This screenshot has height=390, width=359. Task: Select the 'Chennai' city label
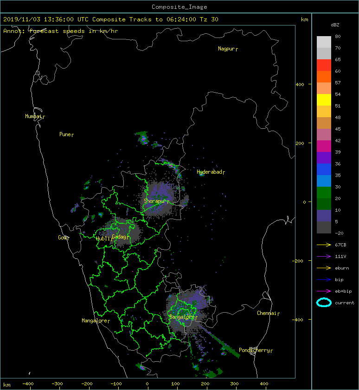(x=267, y=313)
